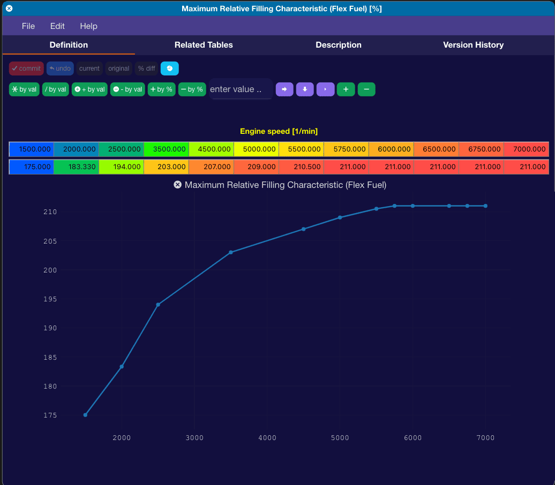Toggle the original values view

[x=118, y=69]
